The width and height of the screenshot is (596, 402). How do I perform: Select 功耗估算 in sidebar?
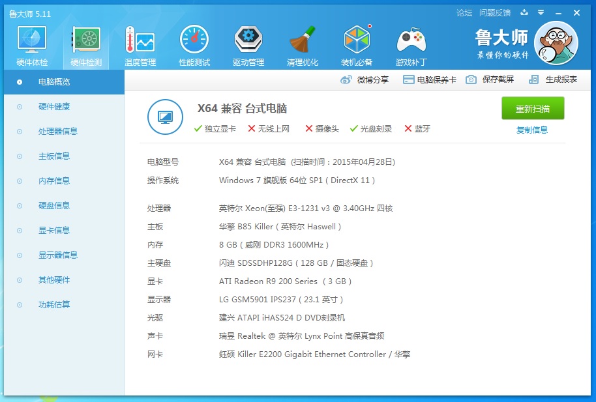click(x=65, y=304)
